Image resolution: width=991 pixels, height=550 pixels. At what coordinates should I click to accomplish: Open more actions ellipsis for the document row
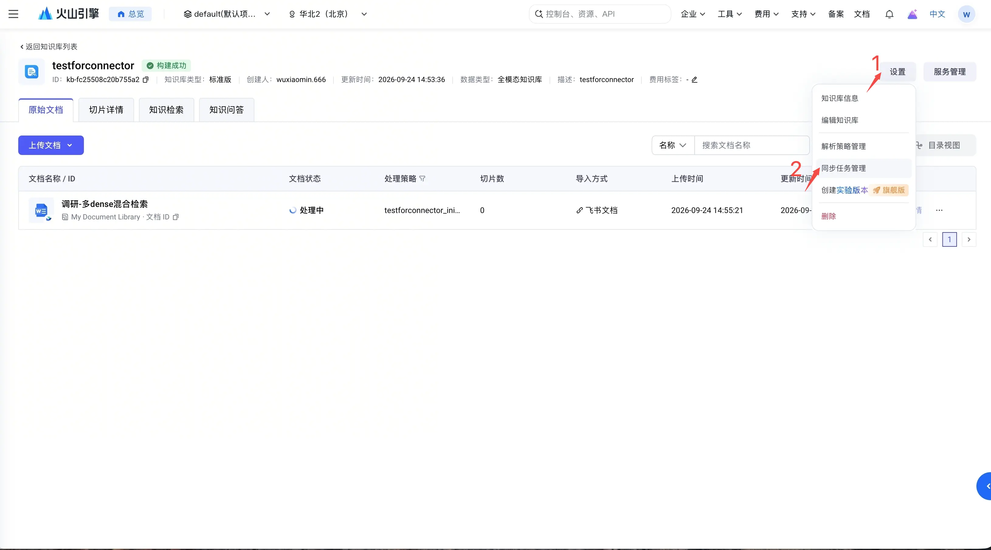pyautogui.click(x=939, y=210)
